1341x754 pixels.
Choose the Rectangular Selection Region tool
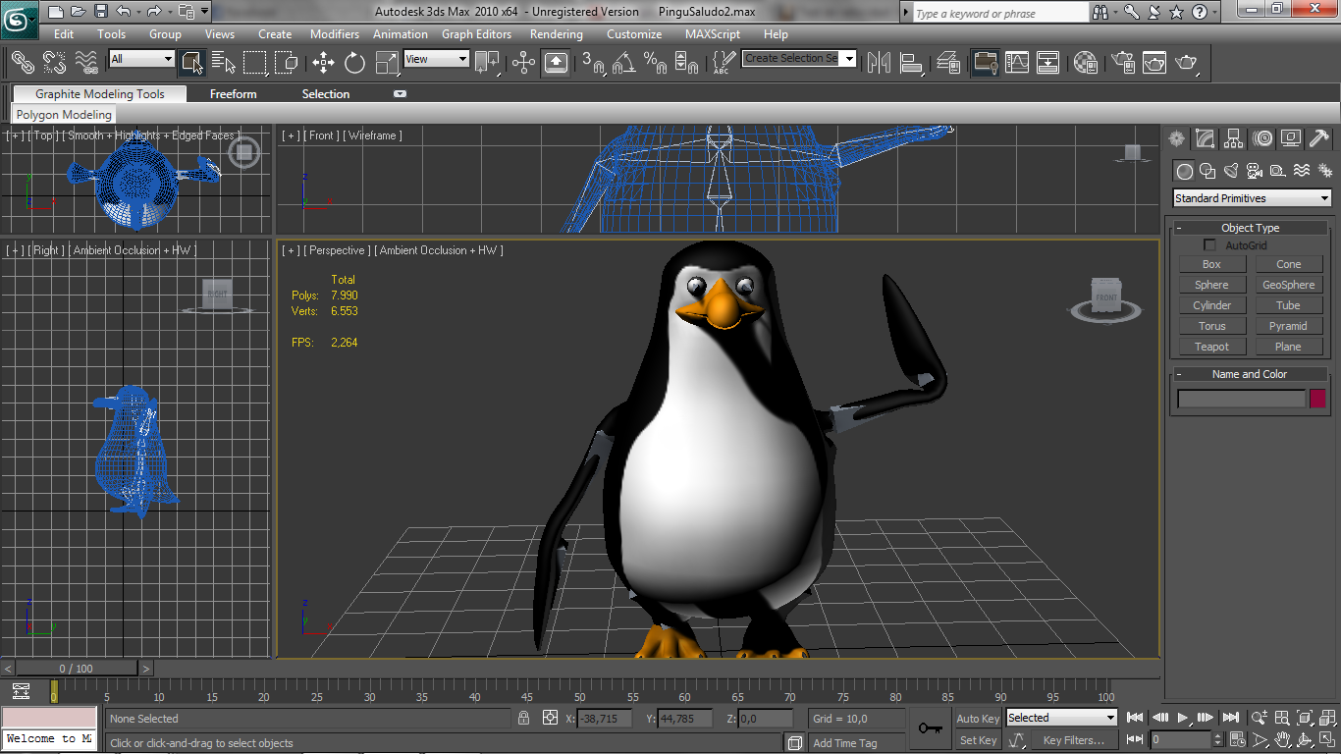(255, 63)
